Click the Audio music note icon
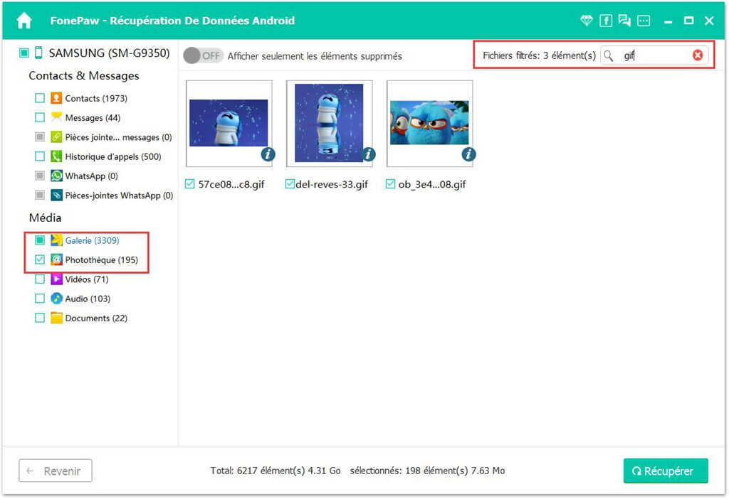Screen dimensions: 729x499 56,299
